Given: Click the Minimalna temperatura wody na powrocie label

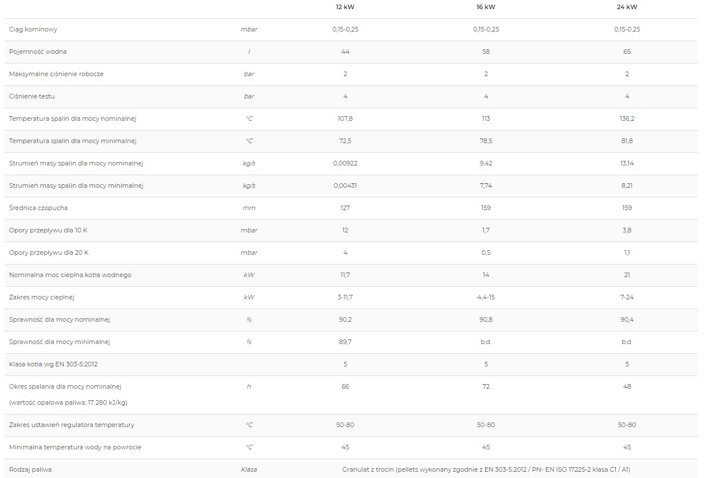Looking at the screenshot, I should pos(75,447).
